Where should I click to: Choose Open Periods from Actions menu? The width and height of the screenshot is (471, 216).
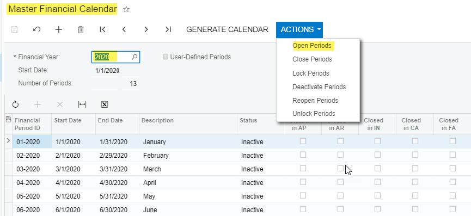click(x=312, y=46)
